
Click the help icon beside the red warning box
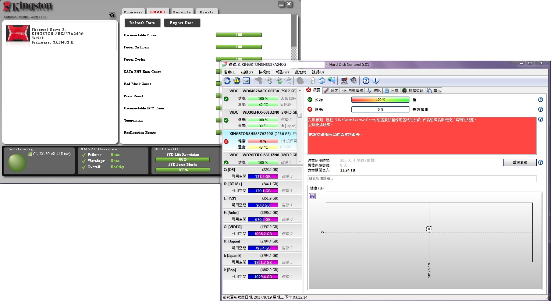coord(540,119)
